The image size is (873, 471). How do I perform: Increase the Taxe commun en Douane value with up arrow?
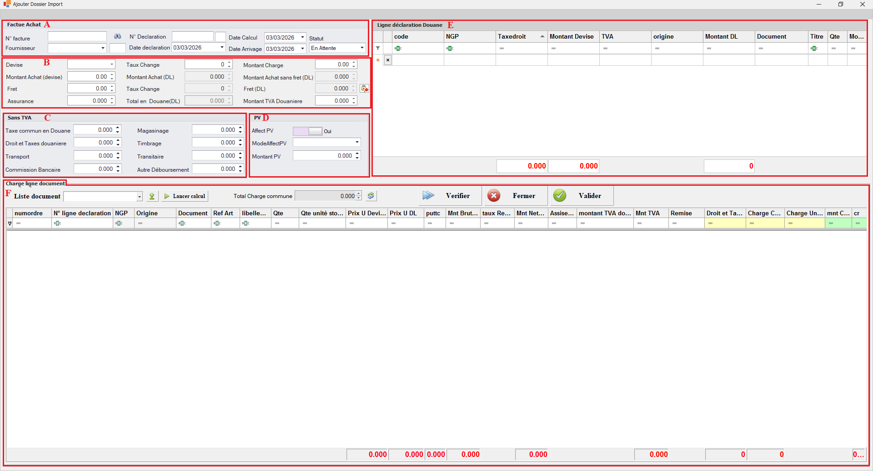[118, 128]
